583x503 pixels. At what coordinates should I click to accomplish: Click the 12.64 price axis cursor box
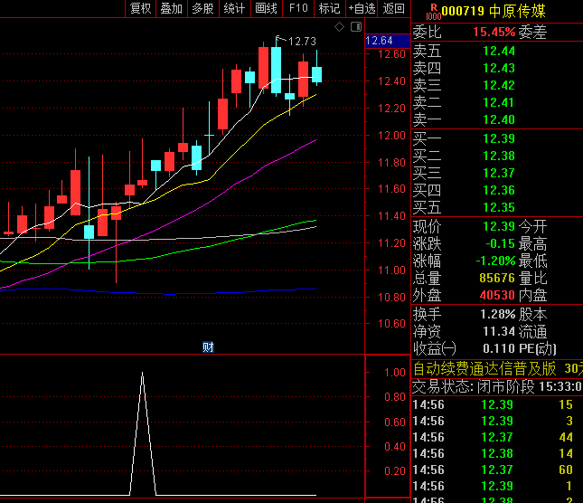tap(388, 41)
